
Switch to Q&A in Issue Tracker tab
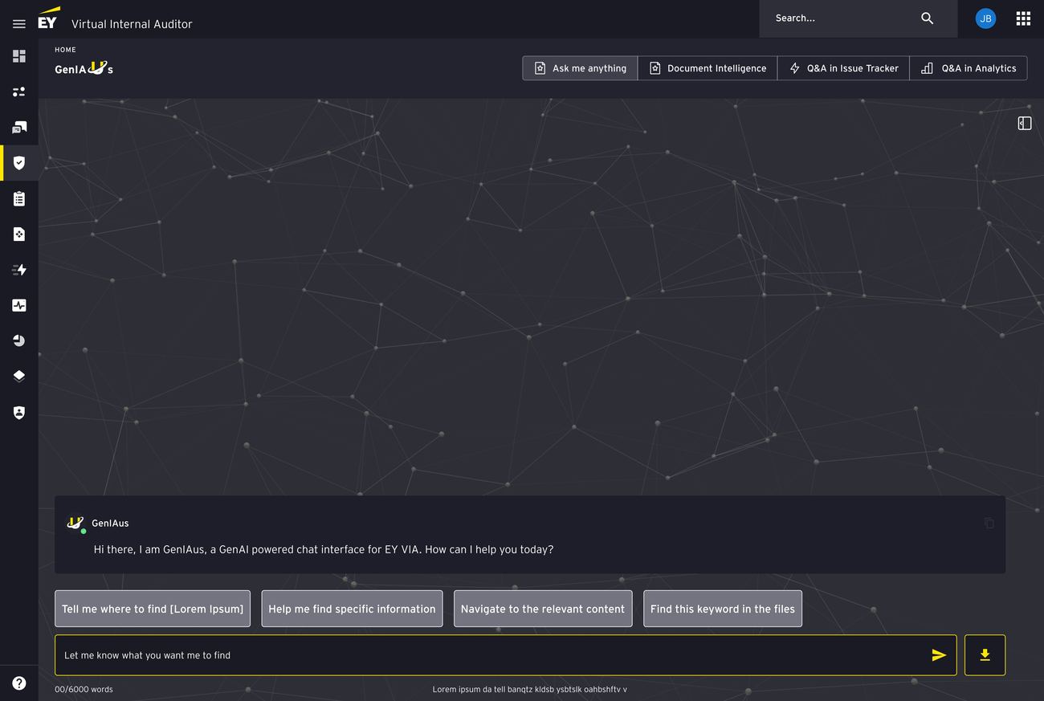pyautogui.click(x=843, y=68)
